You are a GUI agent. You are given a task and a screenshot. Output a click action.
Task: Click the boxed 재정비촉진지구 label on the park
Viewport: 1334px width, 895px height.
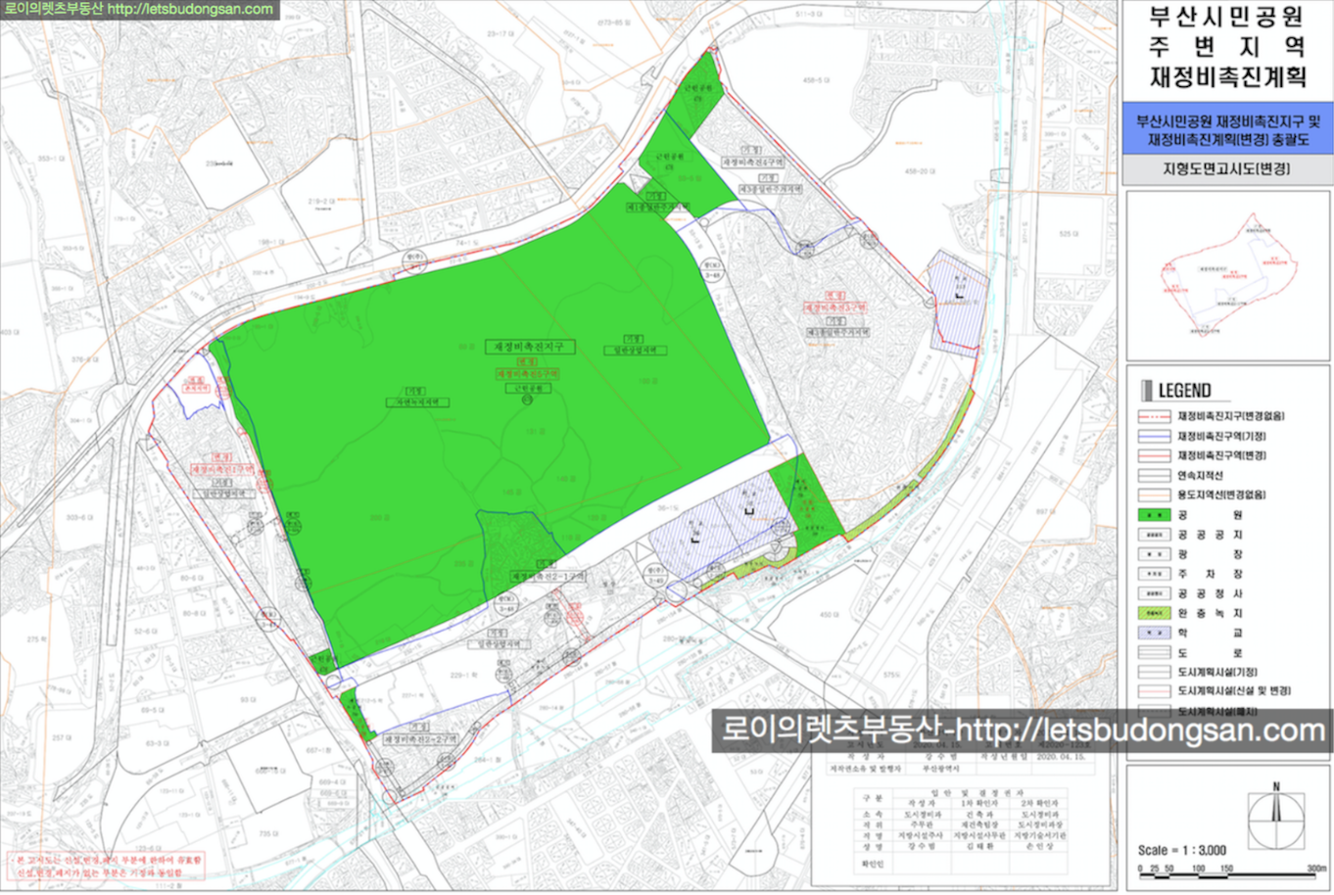click(530, 347)
